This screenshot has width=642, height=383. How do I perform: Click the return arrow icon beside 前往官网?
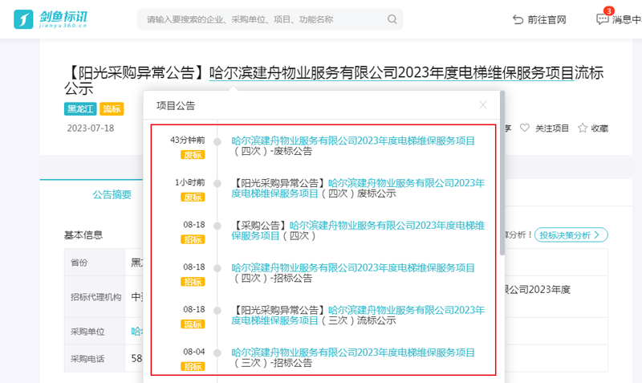[x=518, y=19]
